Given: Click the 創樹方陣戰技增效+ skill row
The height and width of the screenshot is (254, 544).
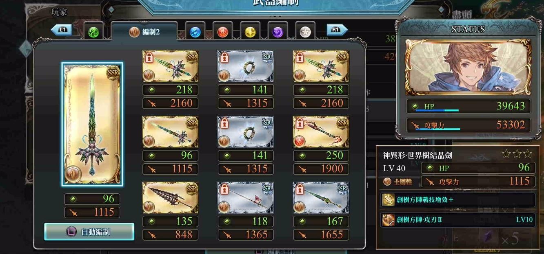Looking at the screenshot, I should pos(458,200).
